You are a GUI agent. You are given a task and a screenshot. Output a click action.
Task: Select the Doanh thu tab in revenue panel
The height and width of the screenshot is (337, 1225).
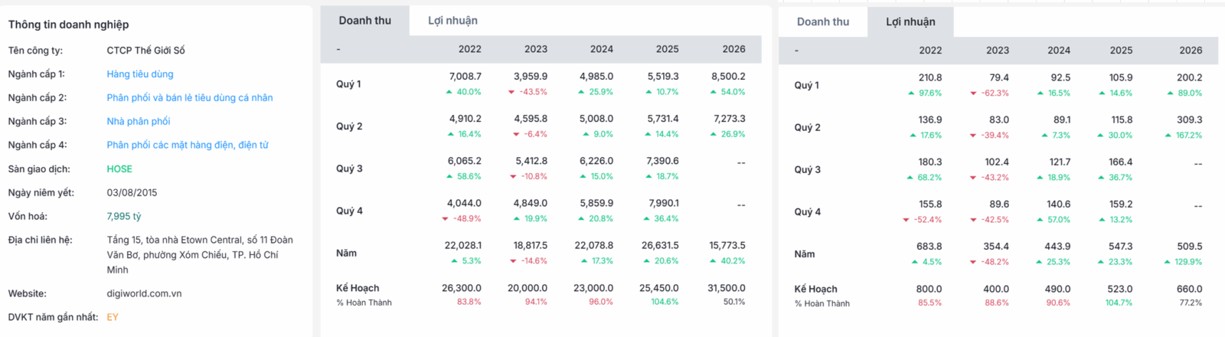pyautogui.click(x=365, y=21)
